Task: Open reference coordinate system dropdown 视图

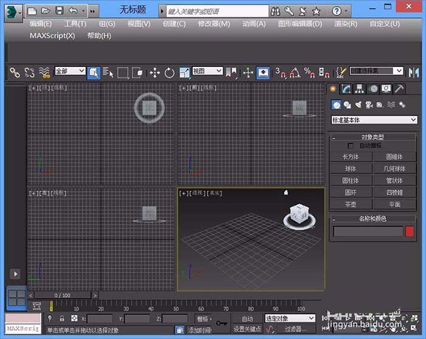Action: 208,71
